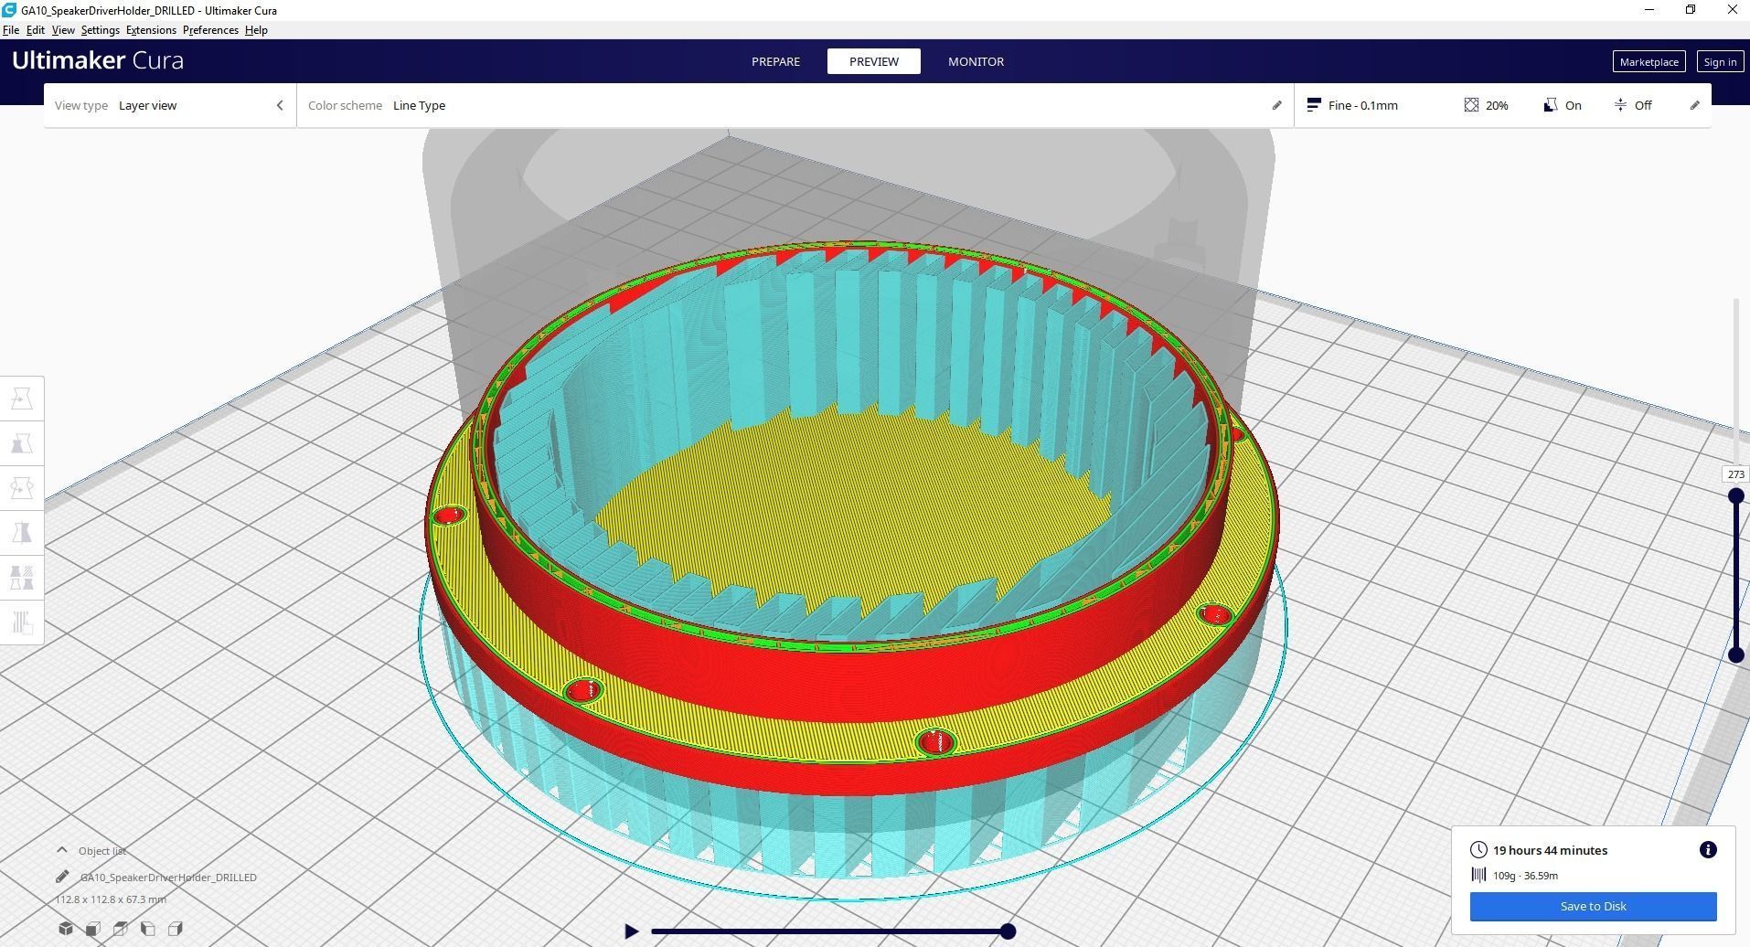Click the model dimensions 112.8 x 112.8 x 67.3 mm
This screenshot has height=947, width=1750.
[x=111, y=899]
